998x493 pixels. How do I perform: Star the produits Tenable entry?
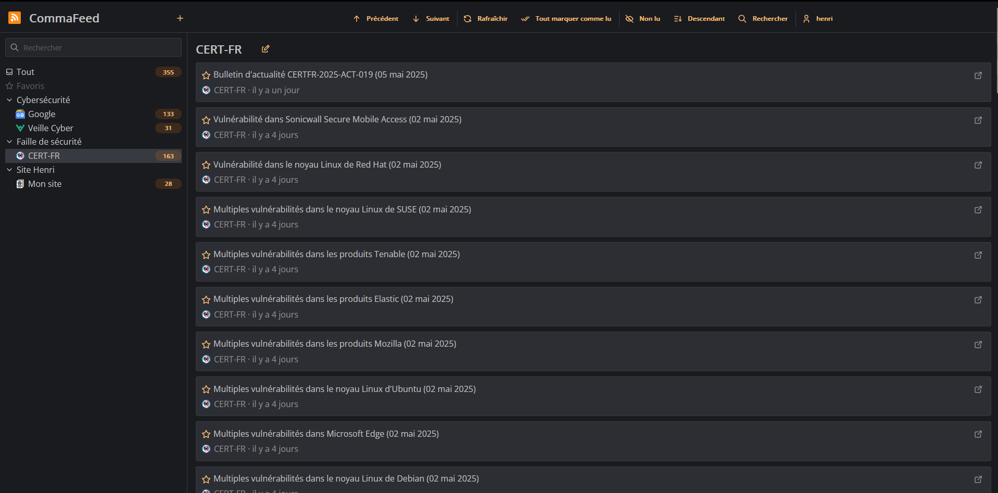206,255
